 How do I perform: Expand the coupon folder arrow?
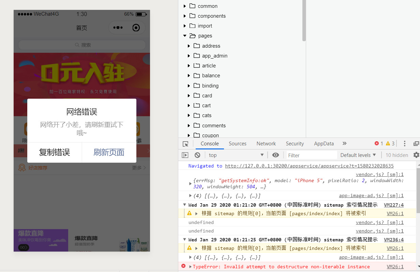(x=189, y=135)
